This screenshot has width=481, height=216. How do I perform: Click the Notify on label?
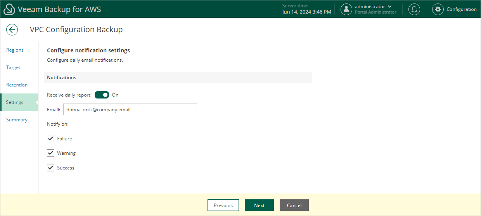coord(58,124)
